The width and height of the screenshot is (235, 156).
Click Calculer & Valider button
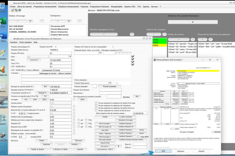click(x=60, y=149)
